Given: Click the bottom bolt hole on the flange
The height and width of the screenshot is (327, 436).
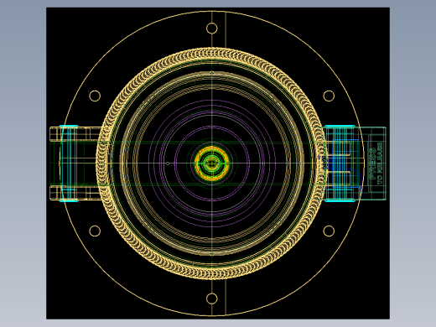Looking at the screenshot, I should coord(211,298).
